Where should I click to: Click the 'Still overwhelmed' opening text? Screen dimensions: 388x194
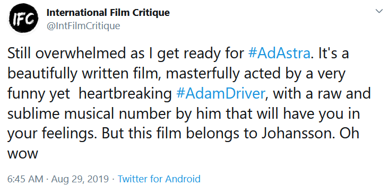(66, 54)
